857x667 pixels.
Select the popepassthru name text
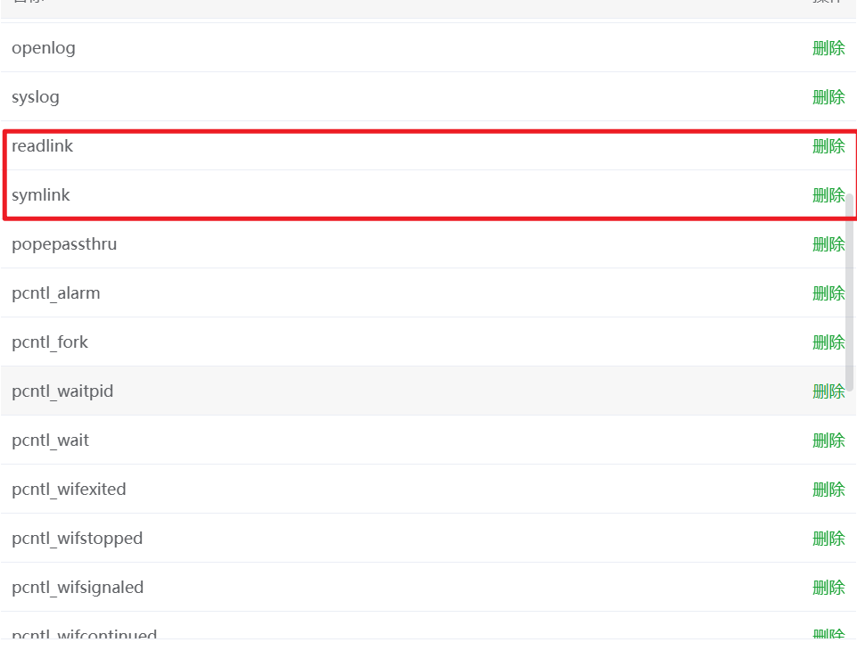click(64, 244)
